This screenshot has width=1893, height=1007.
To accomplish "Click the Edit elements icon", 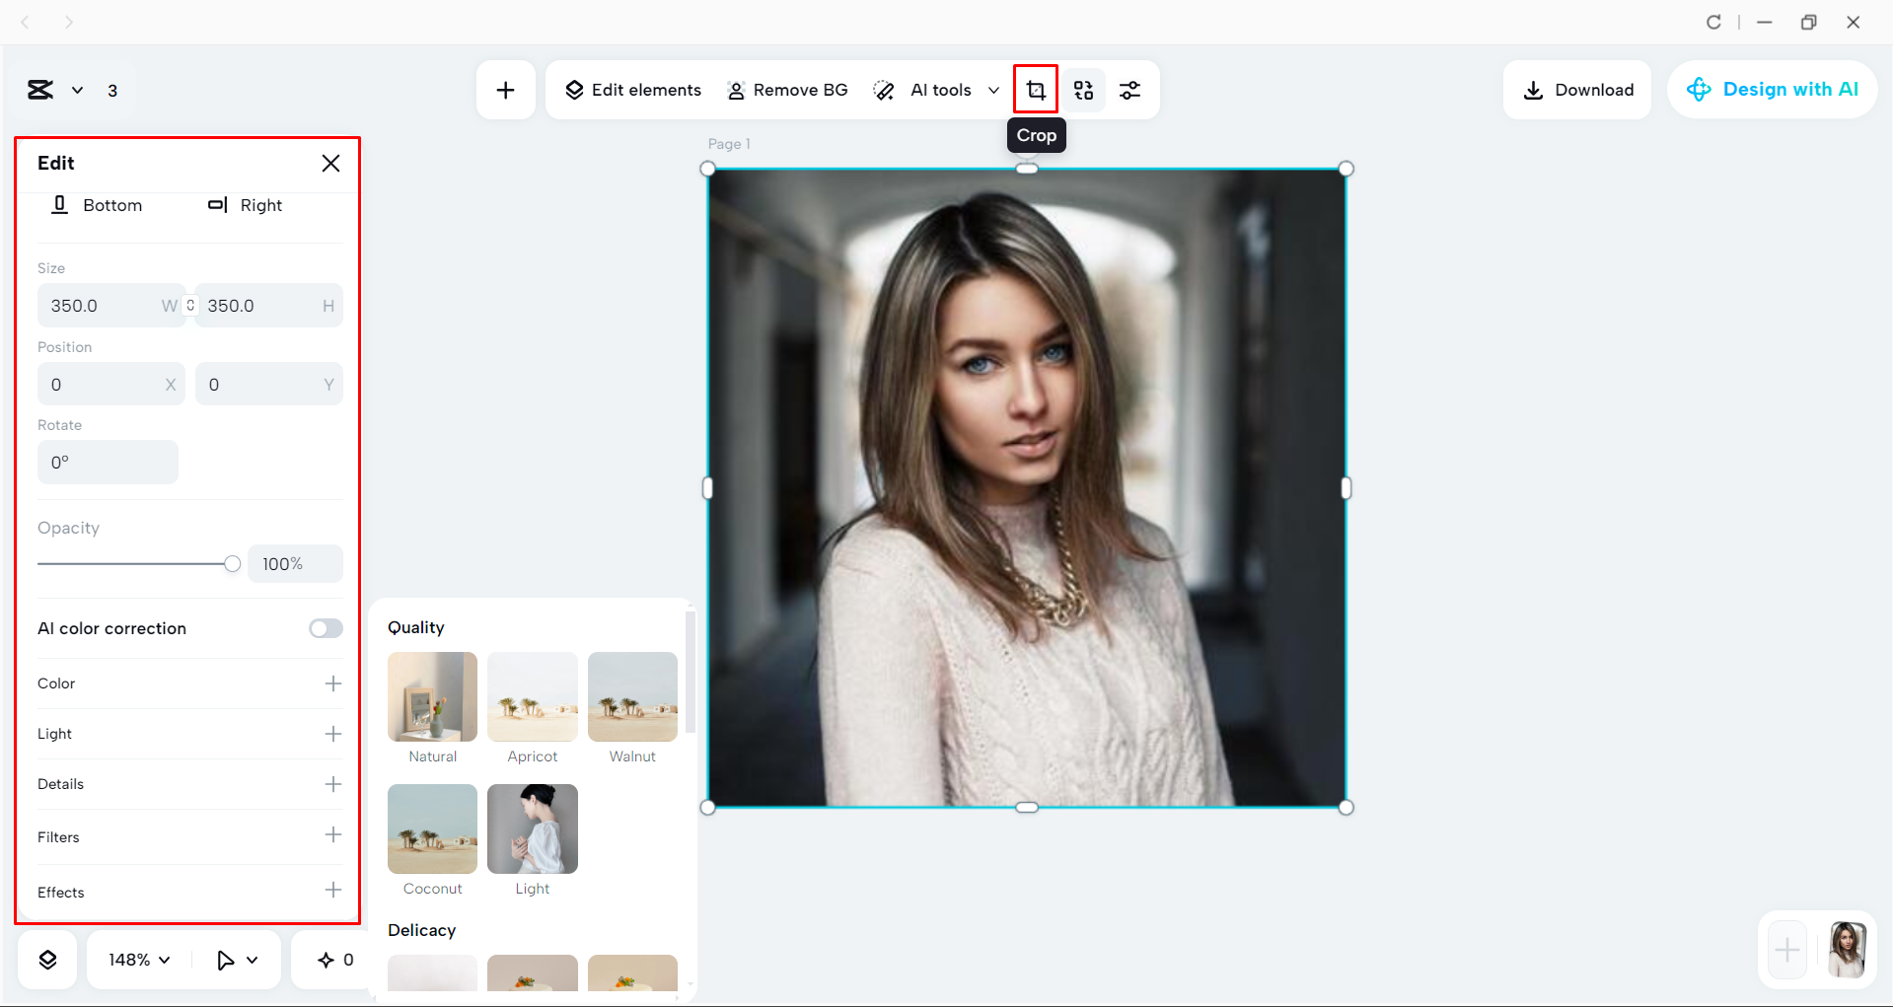I will click(632, 89).
